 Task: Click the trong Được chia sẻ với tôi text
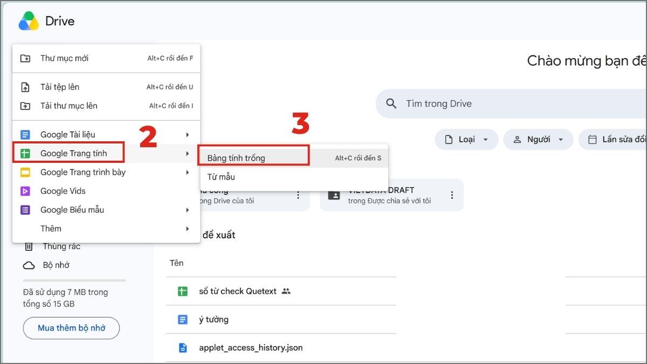click(389, 201)
